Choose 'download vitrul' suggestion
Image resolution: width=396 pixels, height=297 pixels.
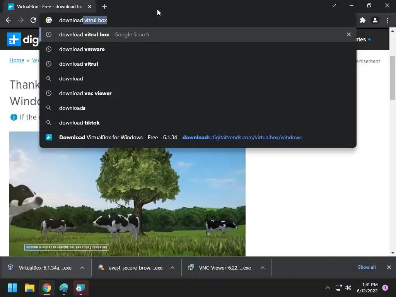click(198, 64)
